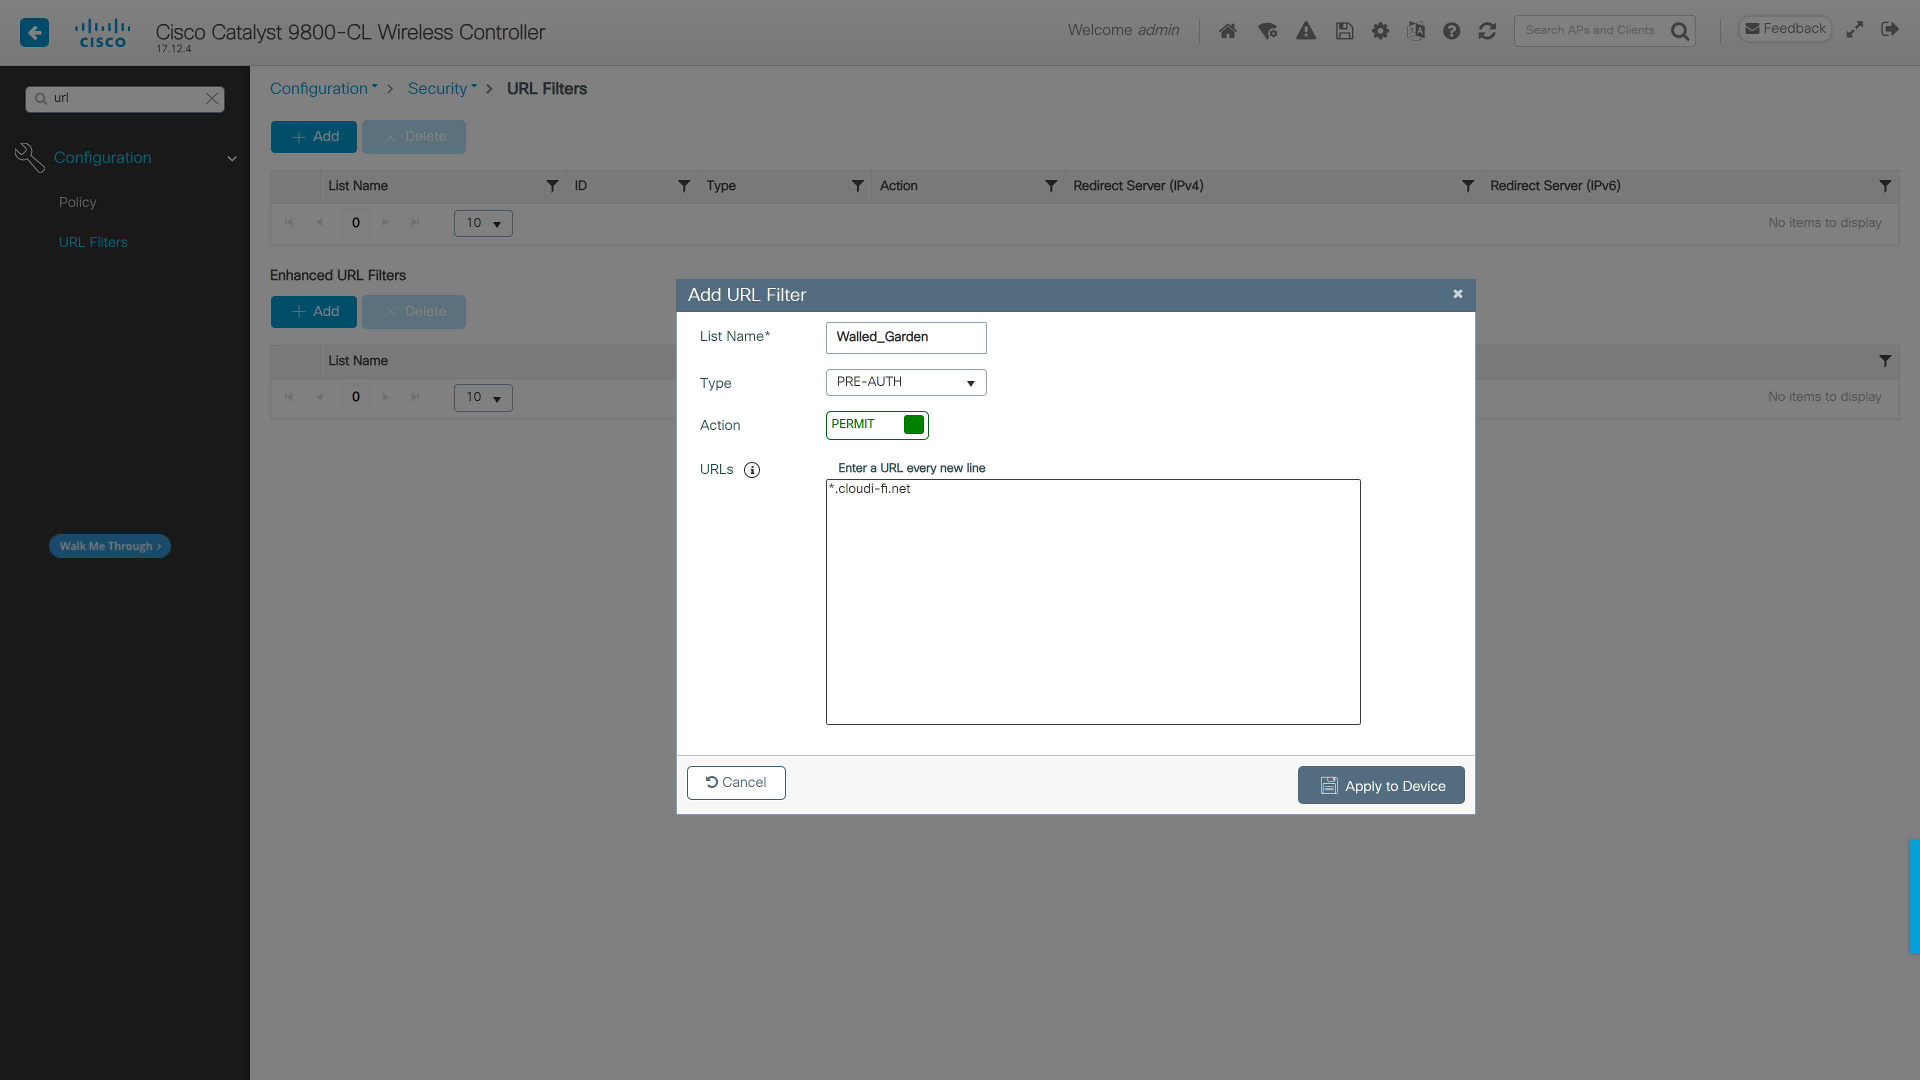Click the Cancel button
Viewport: 1920px width, 1080px height.
click(735, 782)
